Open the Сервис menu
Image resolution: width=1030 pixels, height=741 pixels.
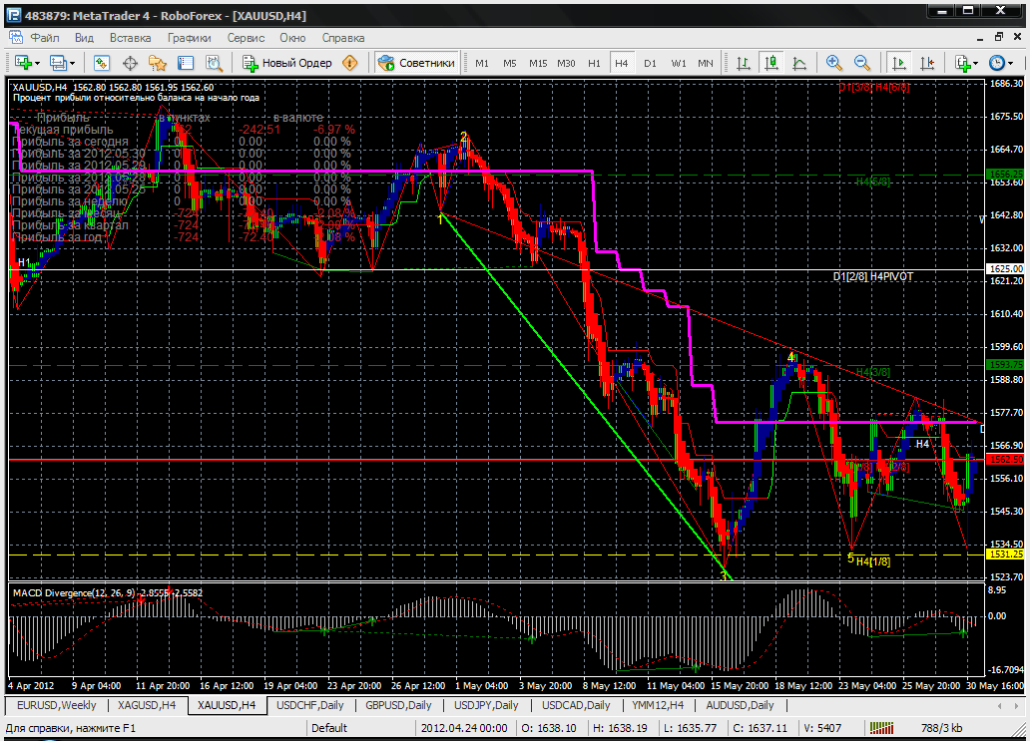[x=246, y=38]
